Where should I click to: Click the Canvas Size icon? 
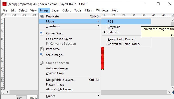42,33
